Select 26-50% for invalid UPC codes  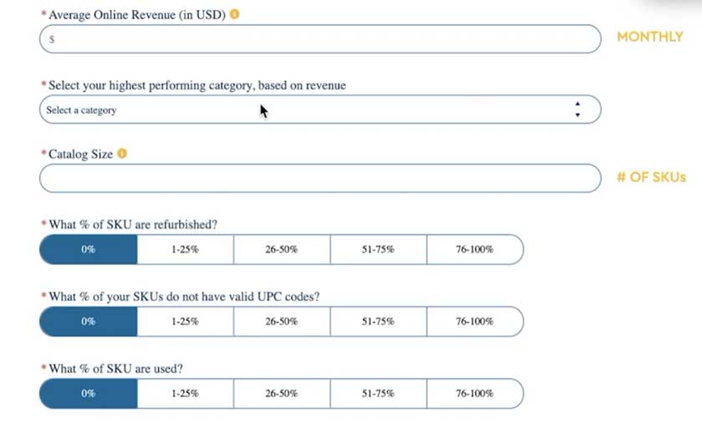(282, 321)
